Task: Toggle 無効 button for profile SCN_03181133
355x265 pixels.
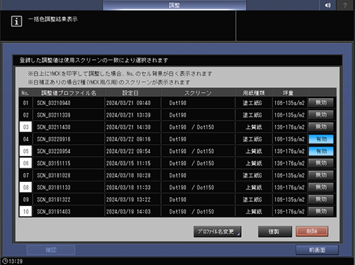Action: point(321,187)
